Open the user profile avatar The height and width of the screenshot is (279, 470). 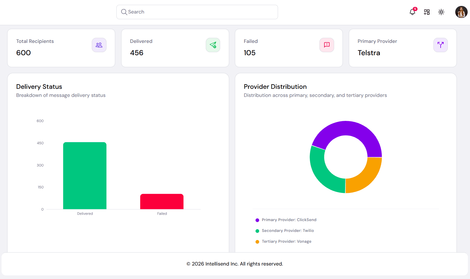(x=461, y=12)
